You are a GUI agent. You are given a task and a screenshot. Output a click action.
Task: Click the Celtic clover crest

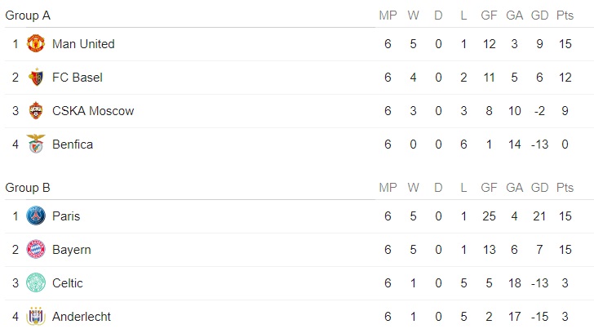coord(36,282)
